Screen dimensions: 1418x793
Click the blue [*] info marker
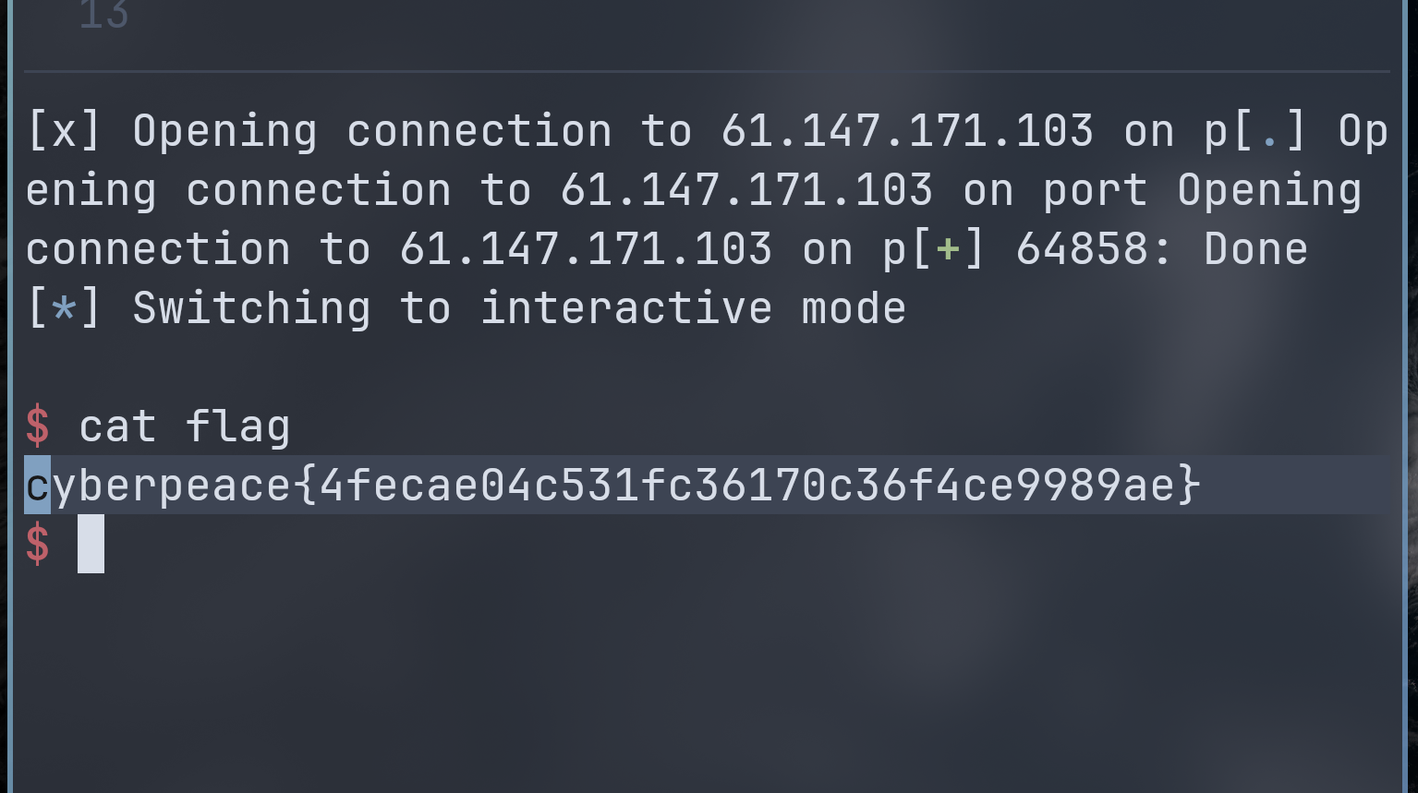[x=64, y=308]
